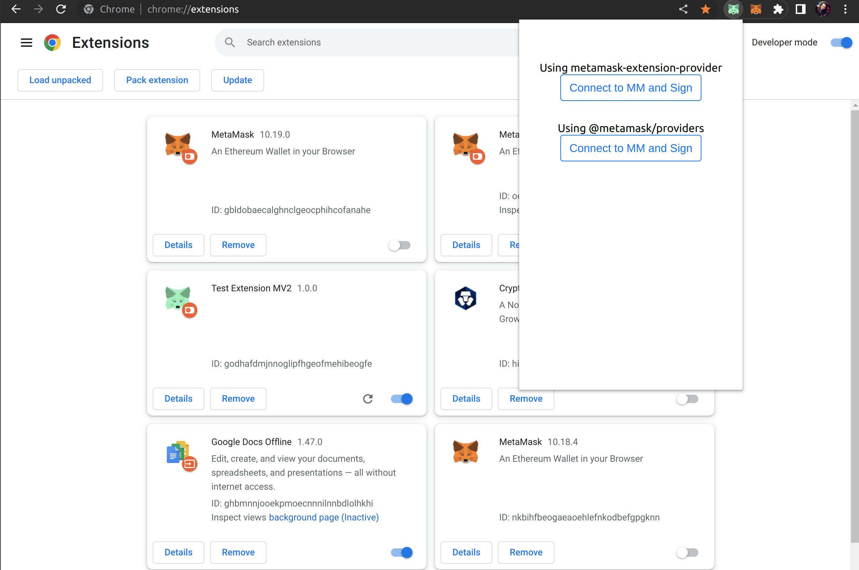Open the hamburger main menu
The image size is (859, 570).
coord(27,43)
